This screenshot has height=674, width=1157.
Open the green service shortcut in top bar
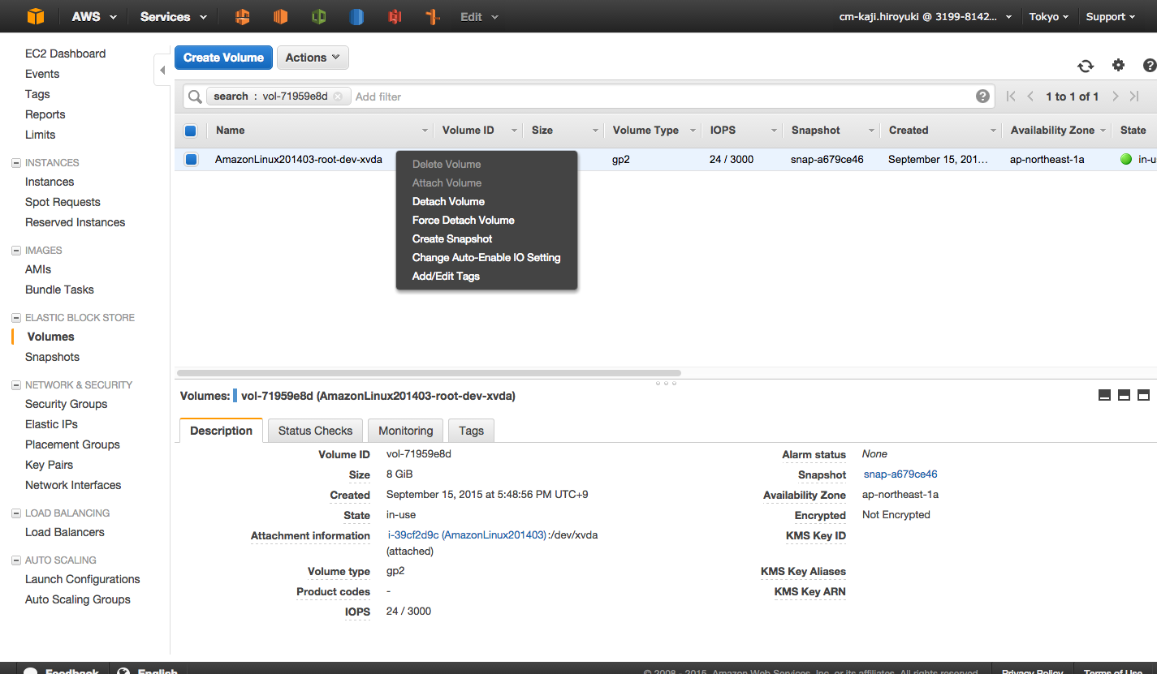[318, 16]
